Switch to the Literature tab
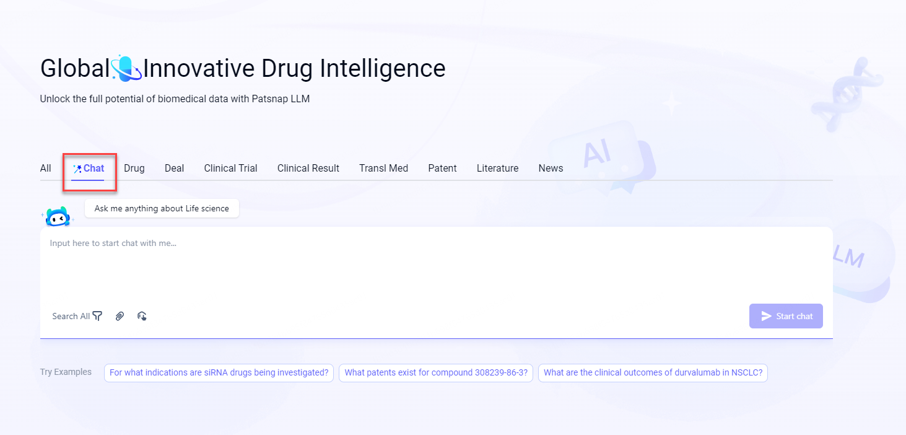 497,168
